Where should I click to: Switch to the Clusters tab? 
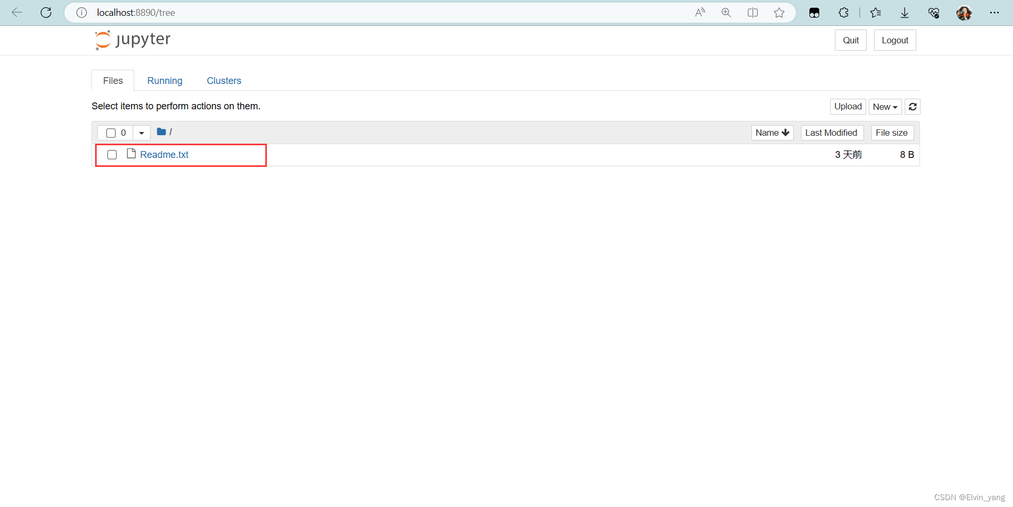pyautogui.click(x=224, y=80)
